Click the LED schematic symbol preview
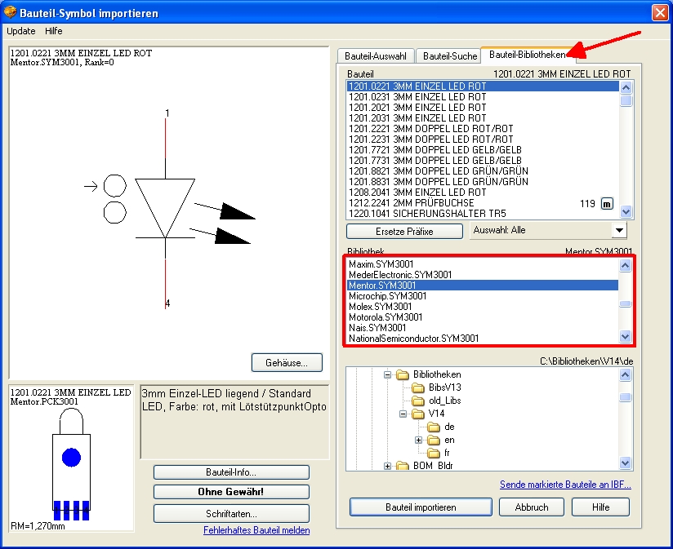 166,212
